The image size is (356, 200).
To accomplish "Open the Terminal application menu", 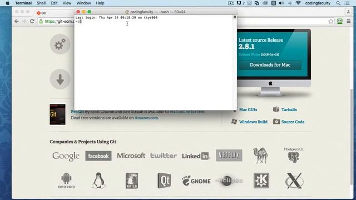I will click(23, 3).
